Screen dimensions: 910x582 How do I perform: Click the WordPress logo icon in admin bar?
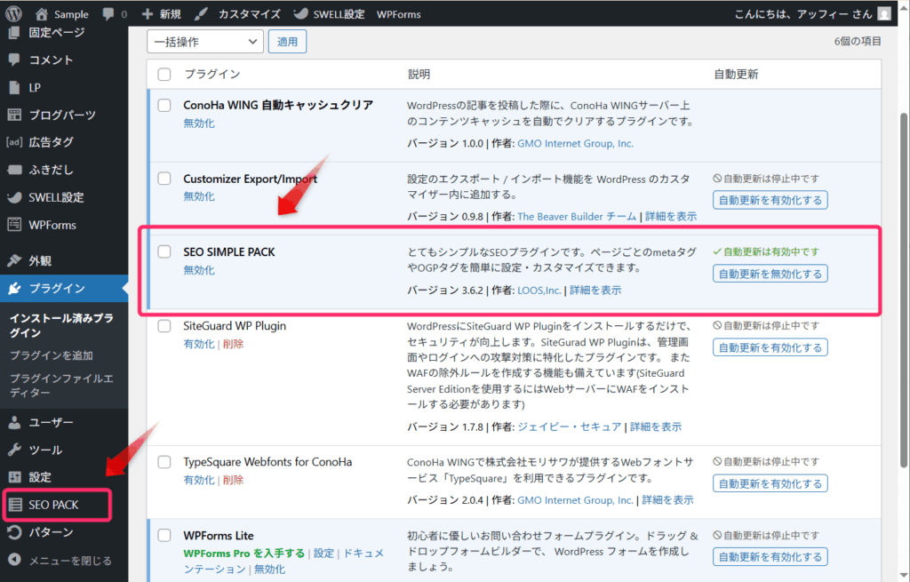tap(13, 13)
